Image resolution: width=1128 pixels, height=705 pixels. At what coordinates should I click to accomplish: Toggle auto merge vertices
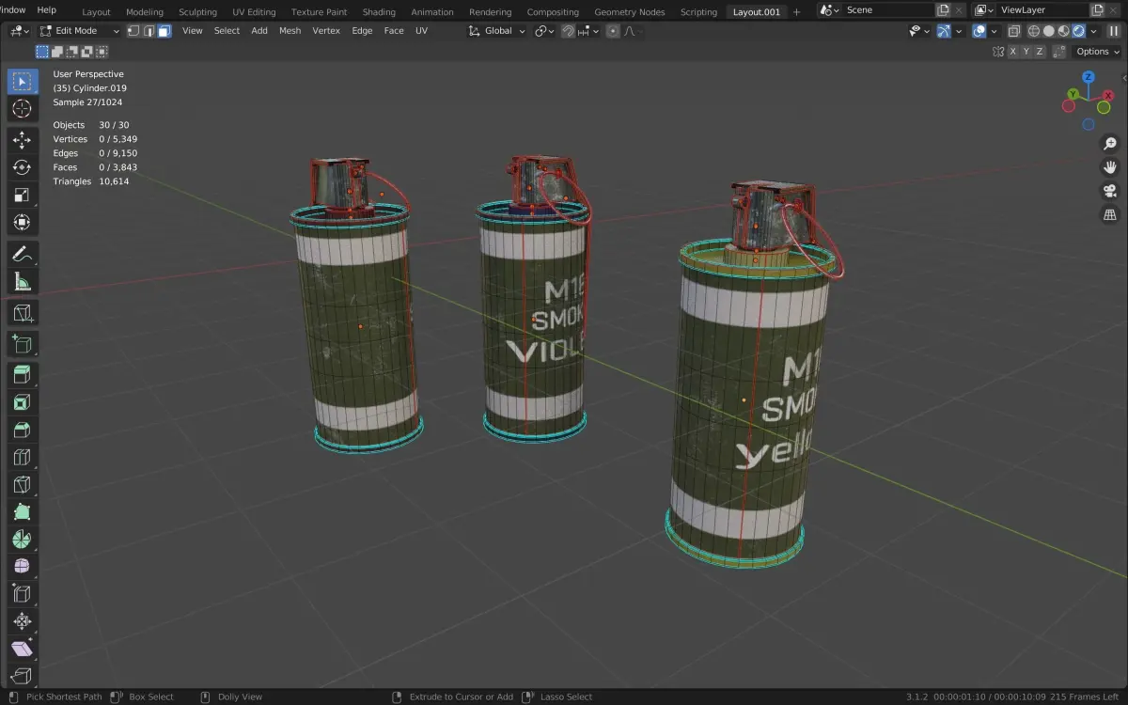click(1057, 52)
